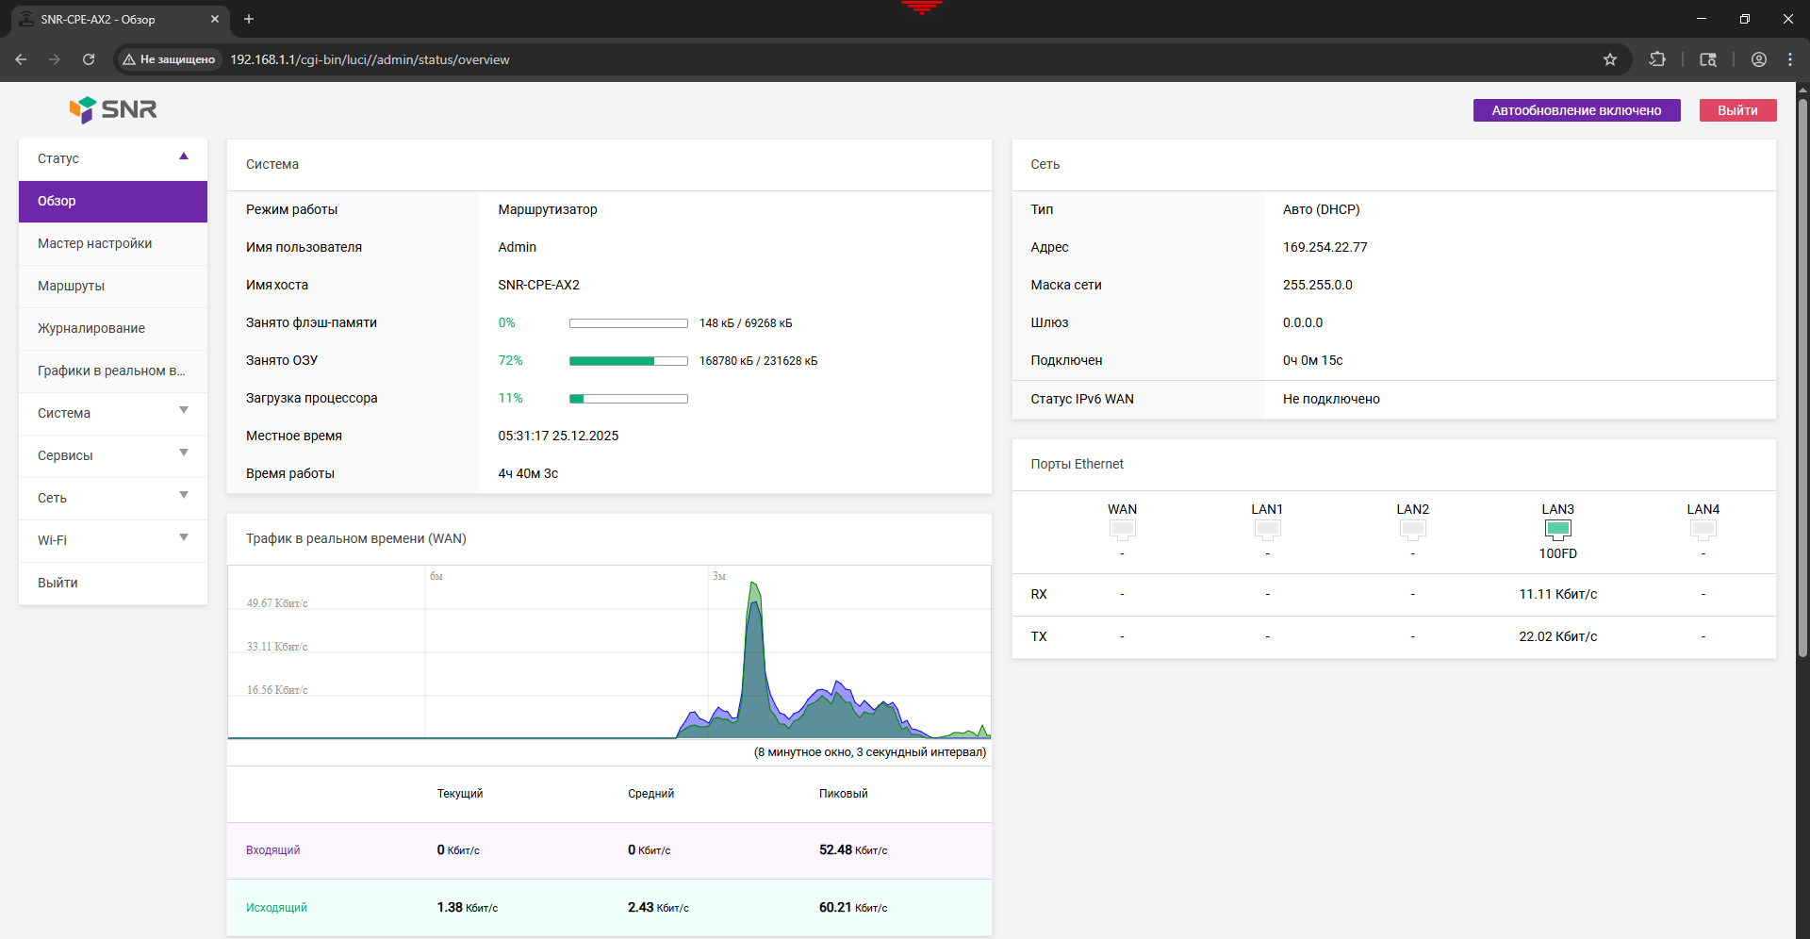Click the LAN1 port icon

tap(1267, 529)
